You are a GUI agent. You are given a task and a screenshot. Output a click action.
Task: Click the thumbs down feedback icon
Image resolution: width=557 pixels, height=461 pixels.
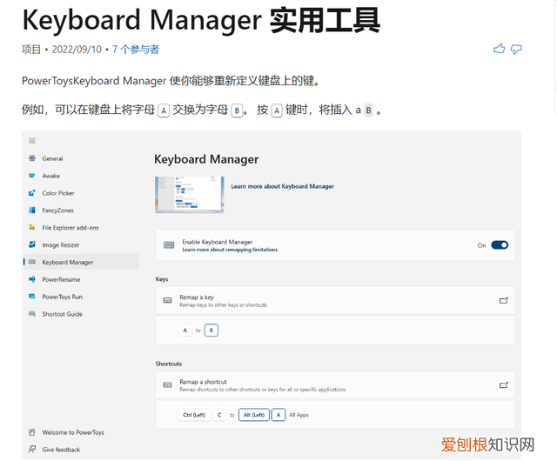coord(516,49)
